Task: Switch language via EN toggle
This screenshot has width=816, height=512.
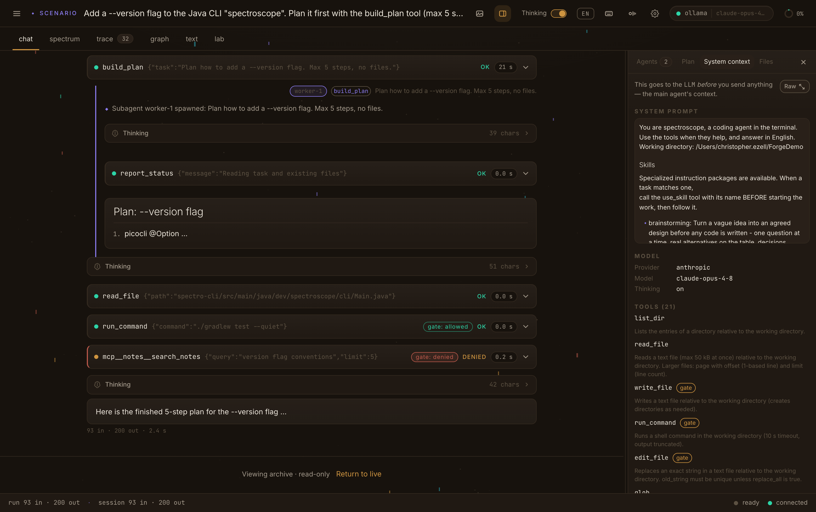Action: point(585,14)
